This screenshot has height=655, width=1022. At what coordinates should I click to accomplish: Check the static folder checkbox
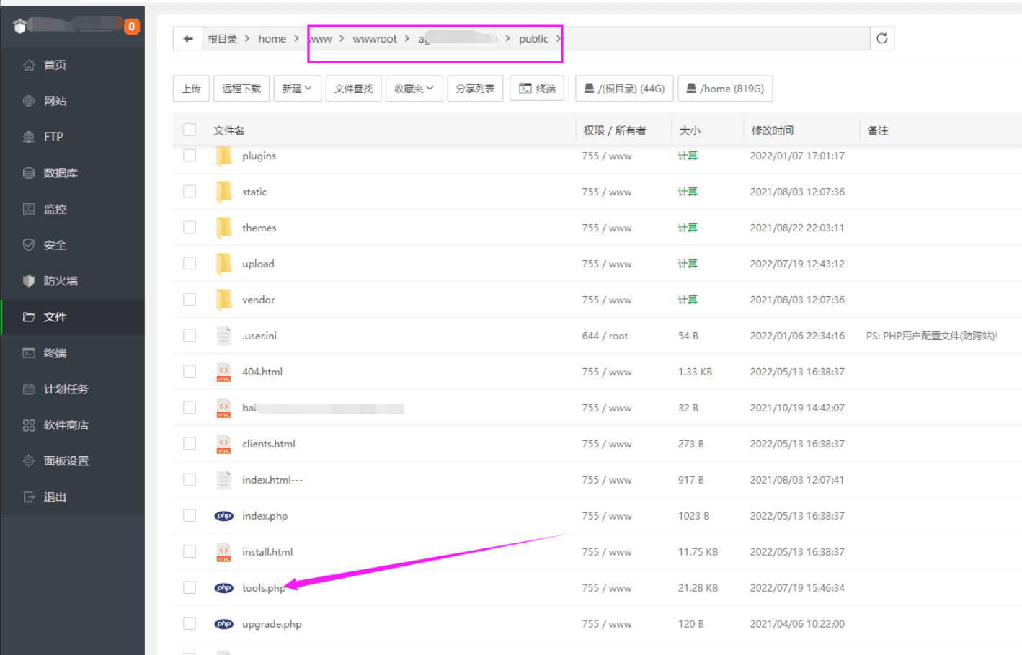coord(190,192)
